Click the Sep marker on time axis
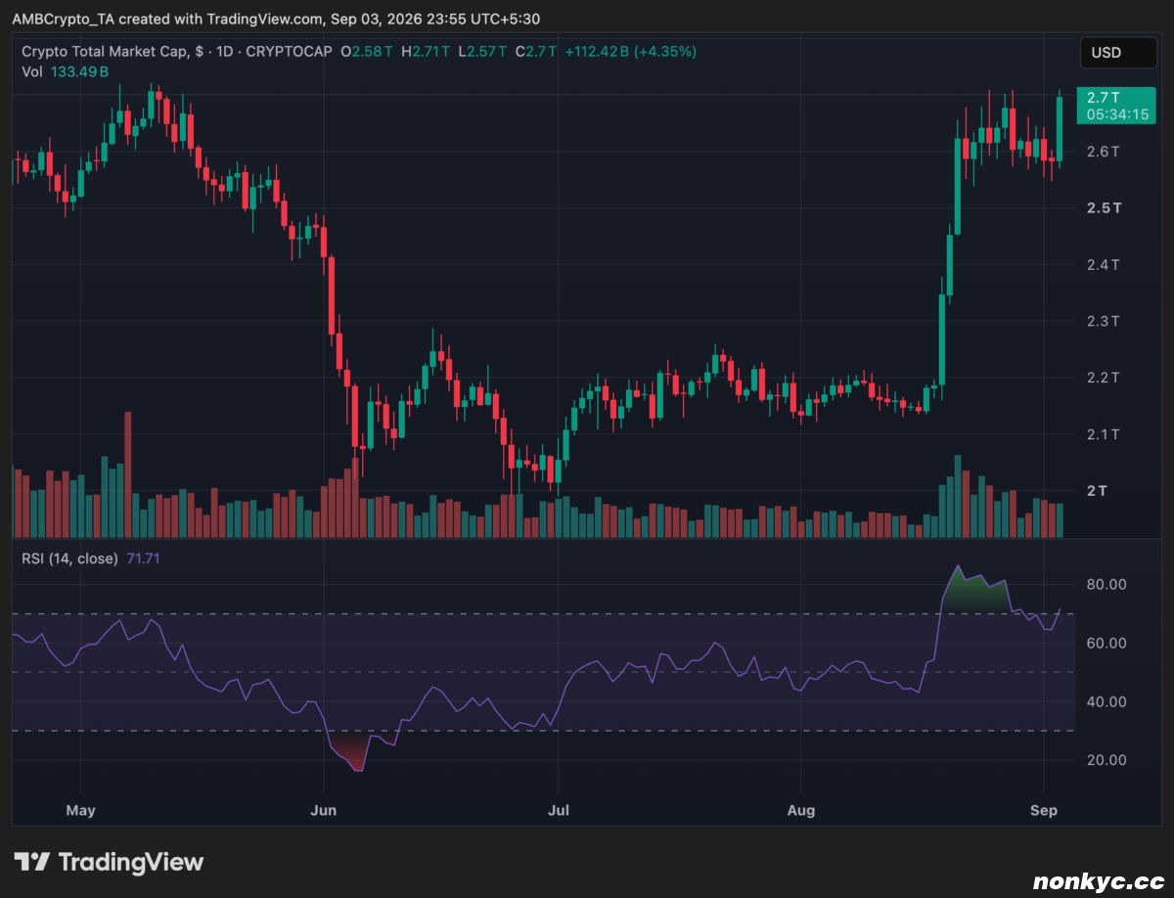1174x898 pixels. (1045, 810)
